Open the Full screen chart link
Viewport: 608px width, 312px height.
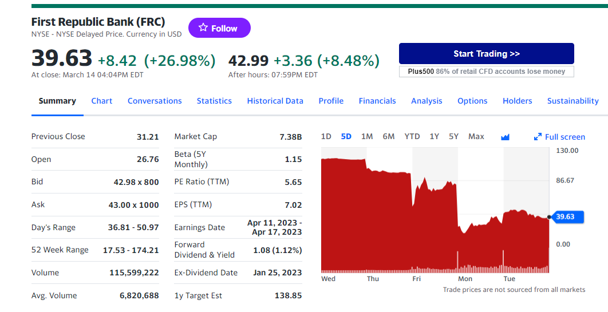tap(565, 137)
